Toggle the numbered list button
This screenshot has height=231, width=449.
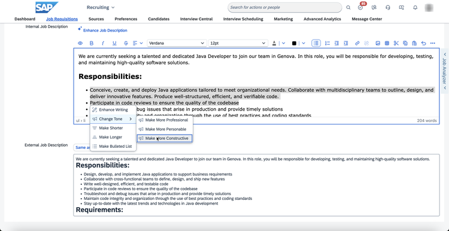point(327,43)
